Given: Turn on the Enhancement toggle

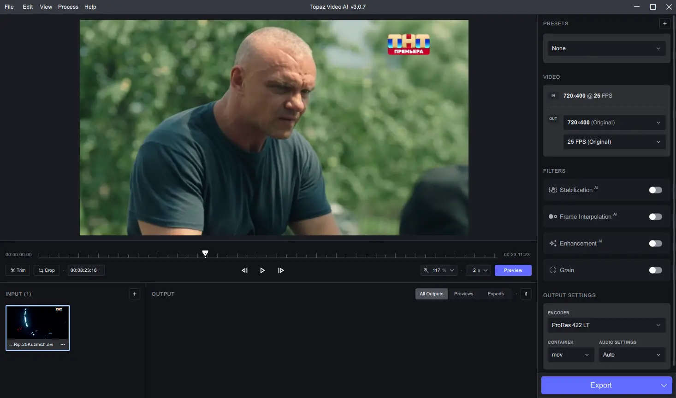Looking at the screenshot, I should tap(655, 243).
